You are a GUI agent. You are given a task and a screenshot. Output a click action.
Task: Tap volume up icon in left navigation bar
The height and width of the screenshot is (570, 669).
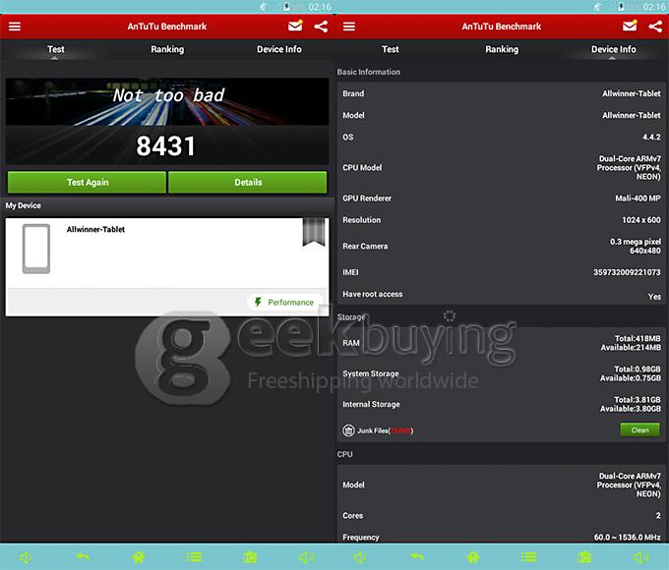[307, 557]
